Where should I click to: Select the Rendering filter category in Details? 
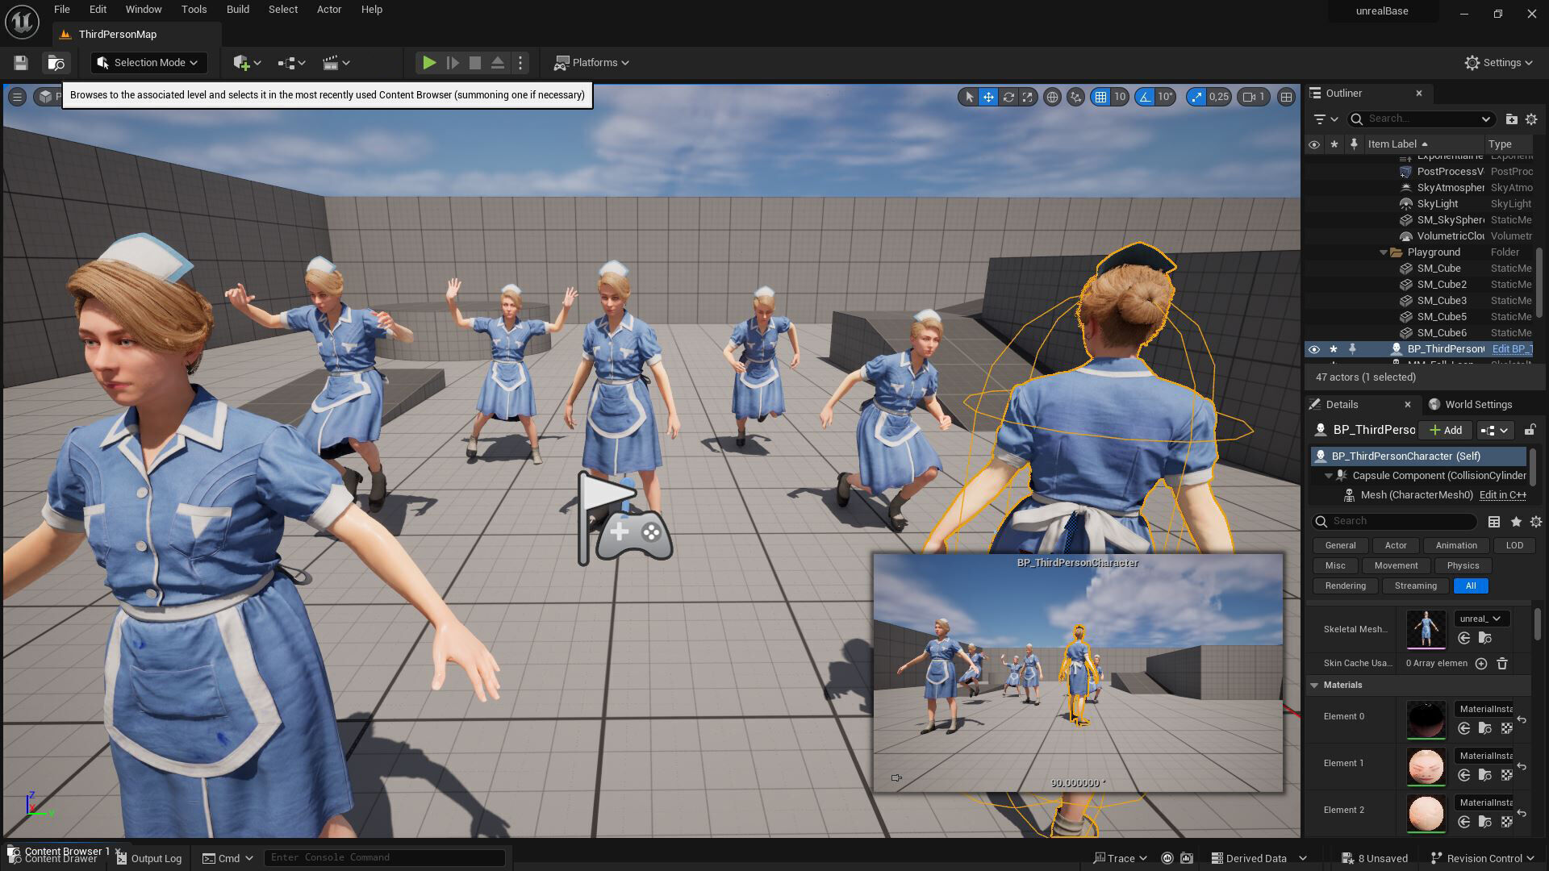pos(1345,586)
